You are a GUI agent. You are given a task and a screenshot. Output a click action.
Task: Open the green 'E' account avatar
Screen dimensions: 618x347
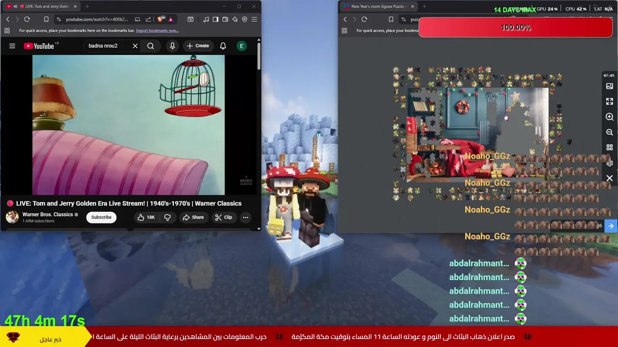[x=241, y=46]
